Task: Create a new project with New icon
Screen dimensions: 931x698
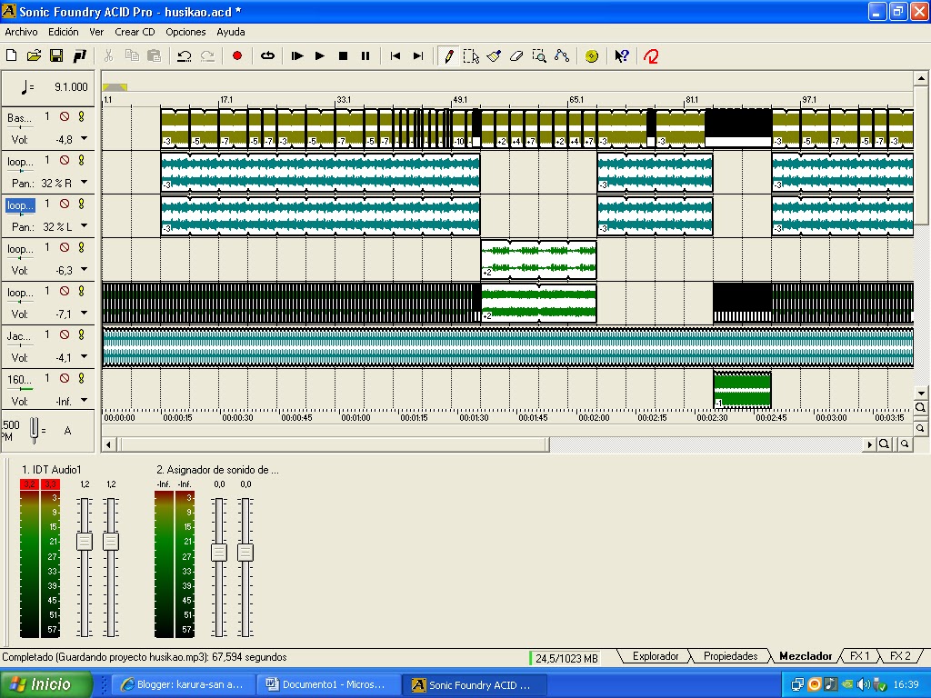Action: [x=11, y=55]
